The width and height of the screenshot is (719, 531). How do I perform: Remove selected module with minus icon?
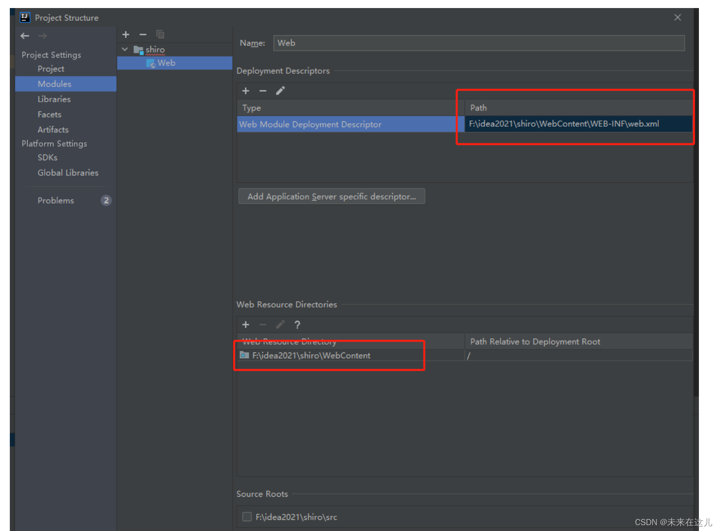pos(143,34)
